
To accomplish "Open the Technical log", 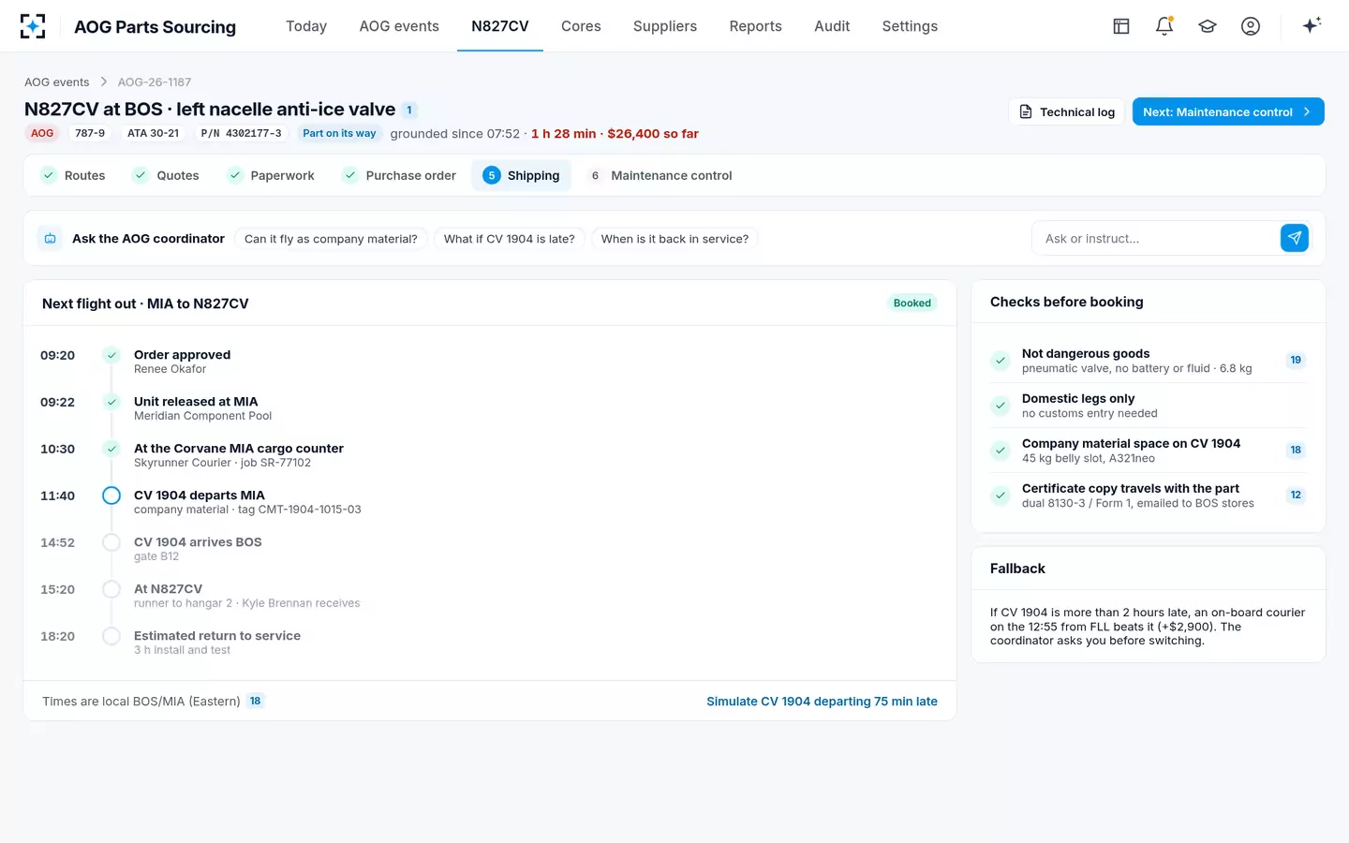I will [x=1067, y=111].
